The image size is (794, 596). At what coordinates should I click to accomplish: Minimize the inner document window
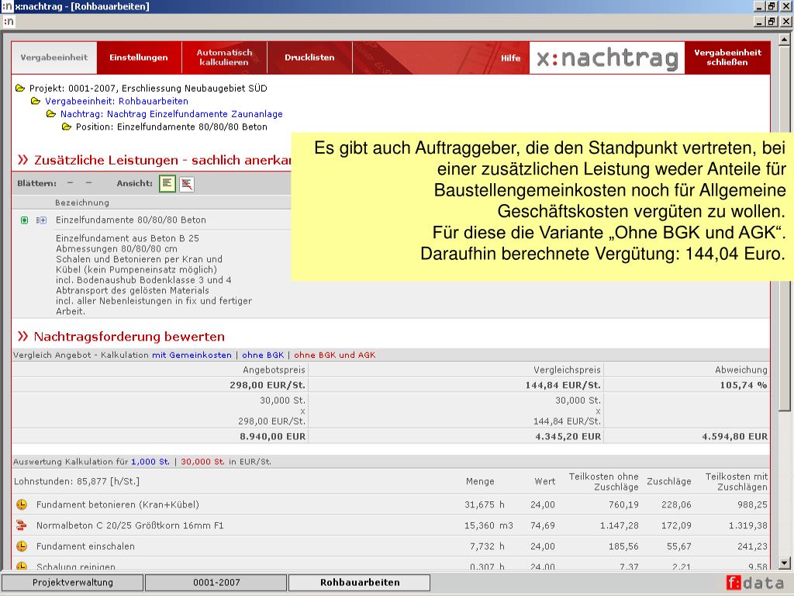(759, 21)
